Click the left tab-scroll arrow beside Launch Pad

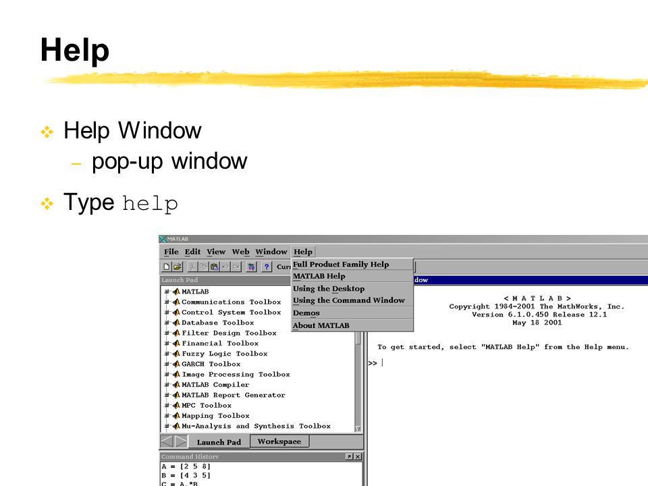point(167,441)
